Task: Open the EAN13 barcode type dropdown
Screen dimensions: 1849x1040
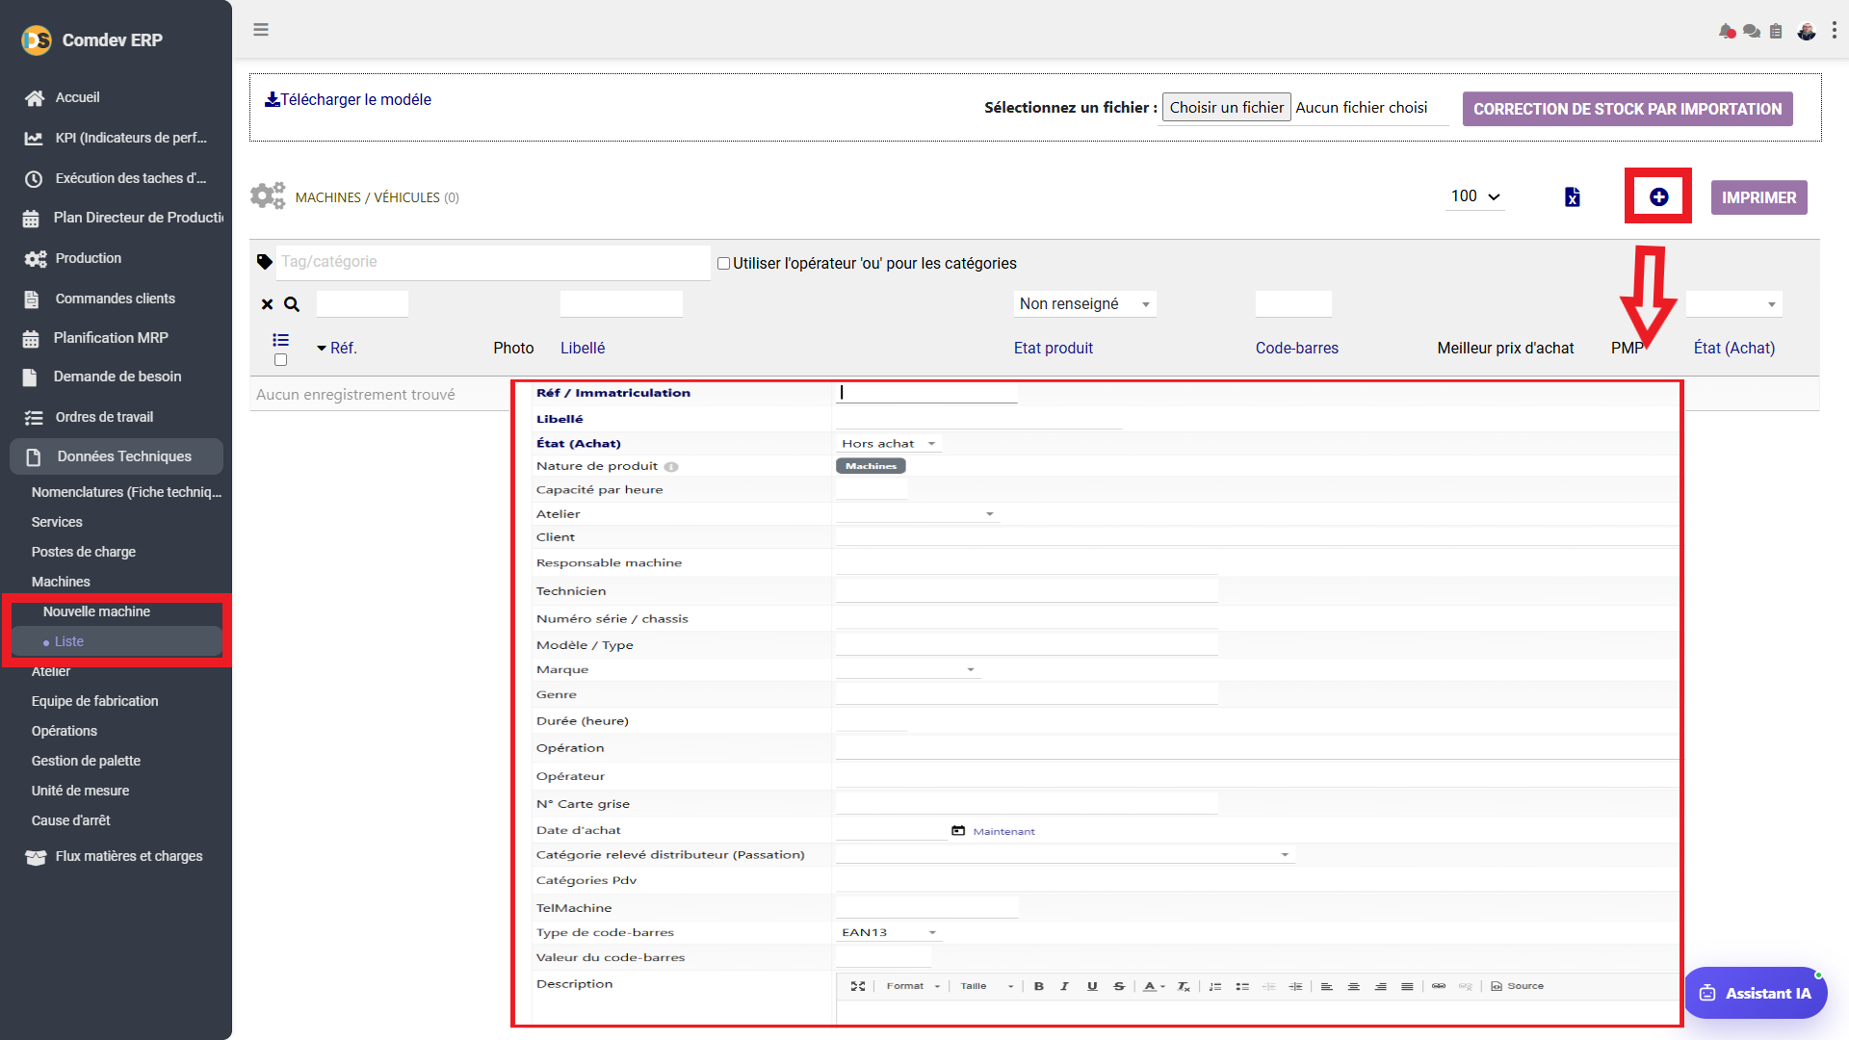Action: pyautogui.click(x=888, y=933)
